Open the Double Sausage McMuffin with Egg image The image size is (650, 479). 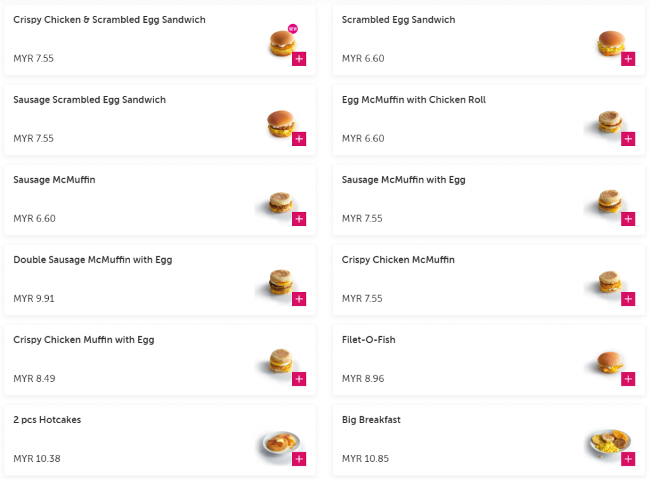pos(280,282)
